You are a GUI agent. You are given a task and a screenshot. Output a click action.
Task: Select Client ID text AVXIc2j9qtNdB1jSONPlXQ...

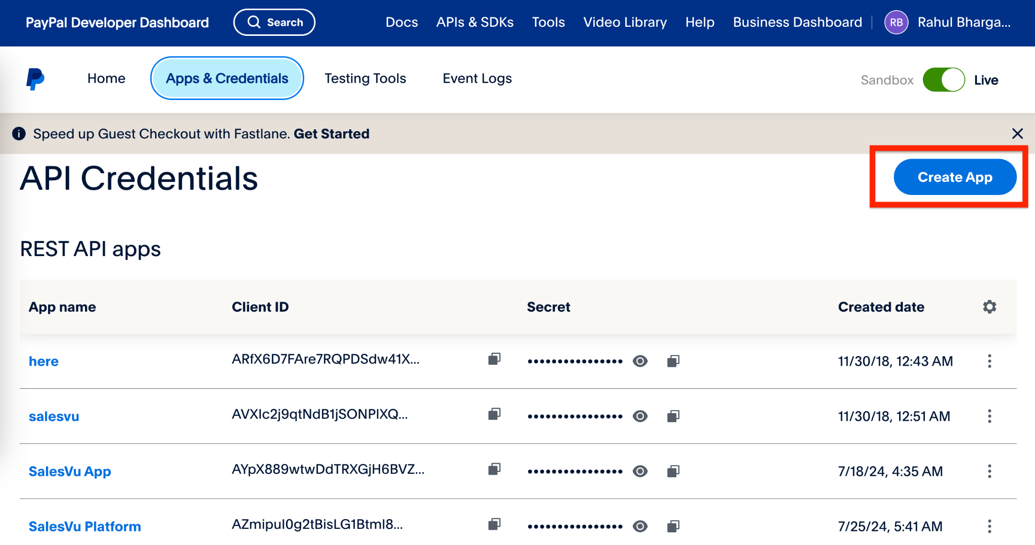coord(319,414)
